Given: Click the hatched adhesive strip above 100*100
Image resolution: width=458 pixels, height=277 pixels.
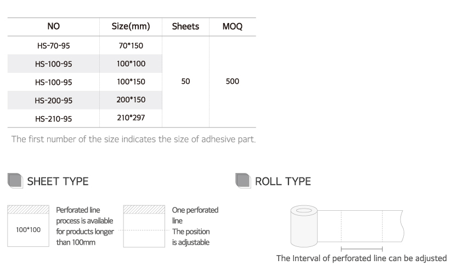Looking at the screenshot, I should (x=28, y=210).
